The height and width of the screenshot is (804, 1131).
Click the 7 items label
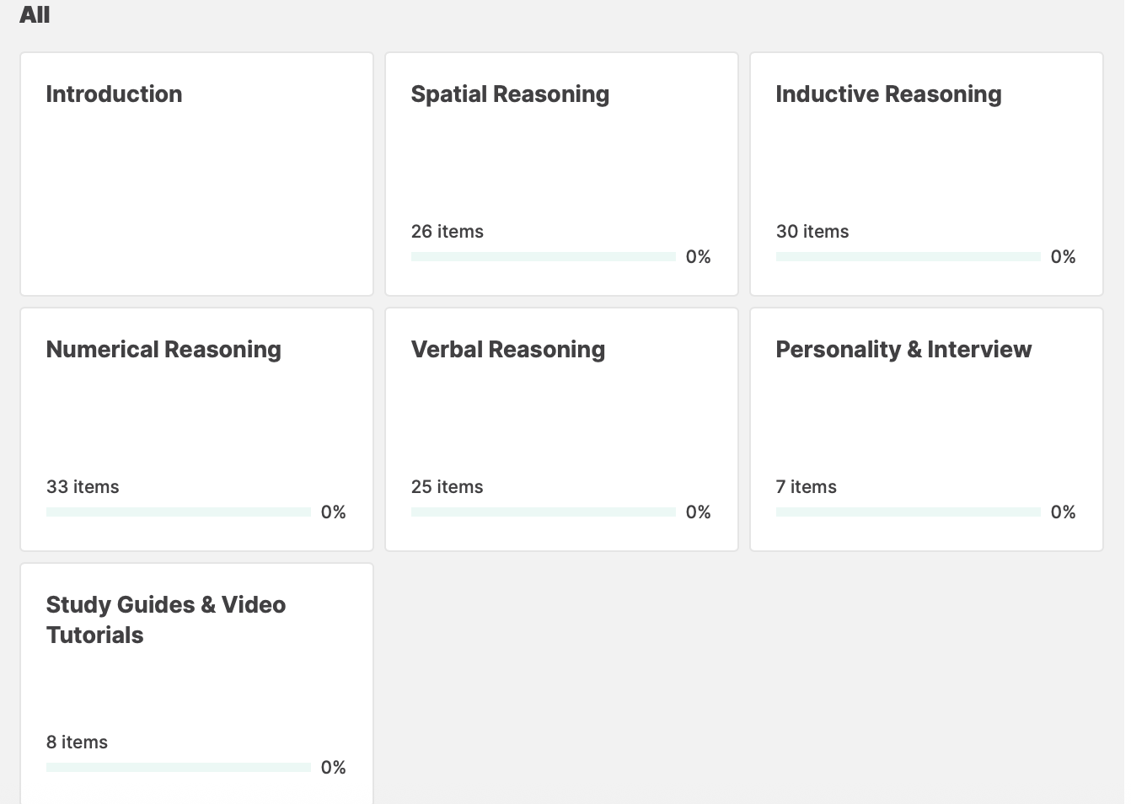coord(806,487)
